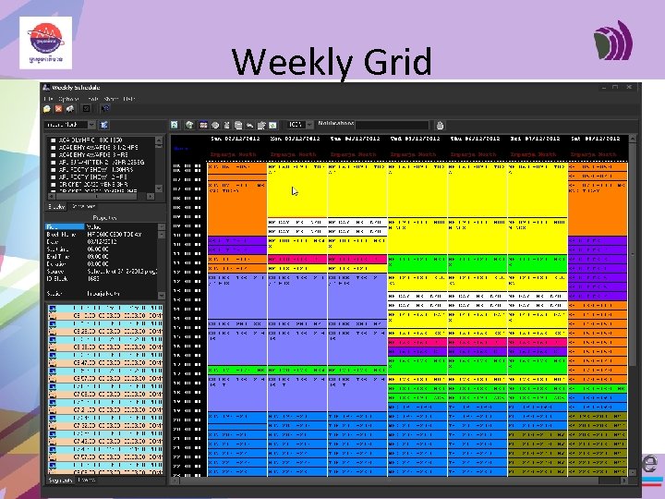Tick the ACADEMY AWARDS 3 HRS checkbox

point(53,155)
